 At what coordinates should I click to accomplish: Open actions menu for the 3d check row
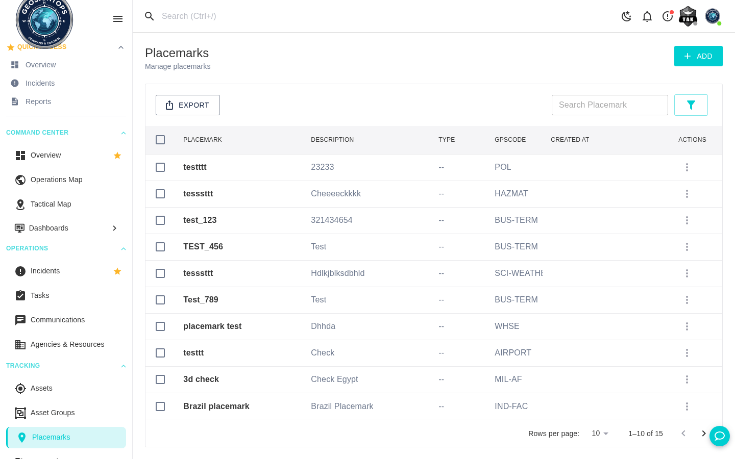(x=687, y=379)
